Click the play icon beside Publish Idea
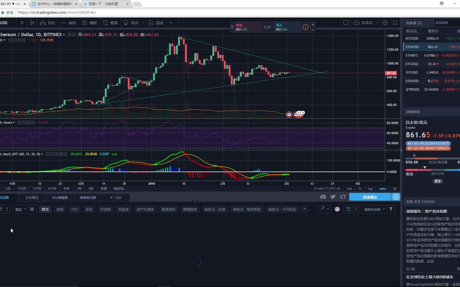 396,197
